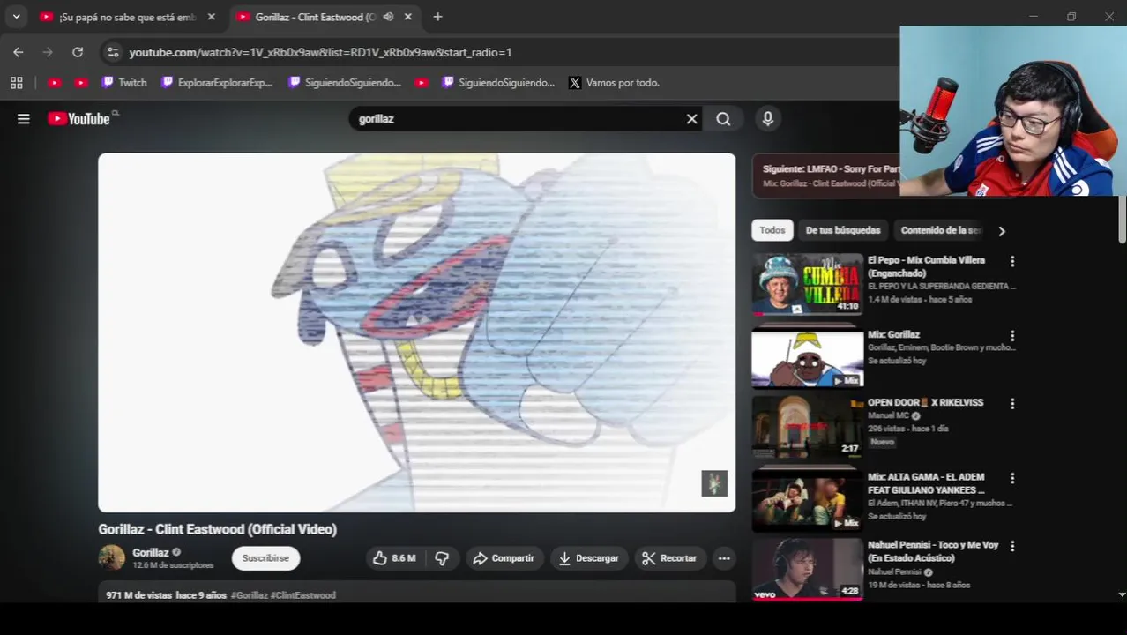Open options for Mix: Gorillaz
This screenshot has width=1127, height=635.
pyautogui.click(x=1012, y=336)
